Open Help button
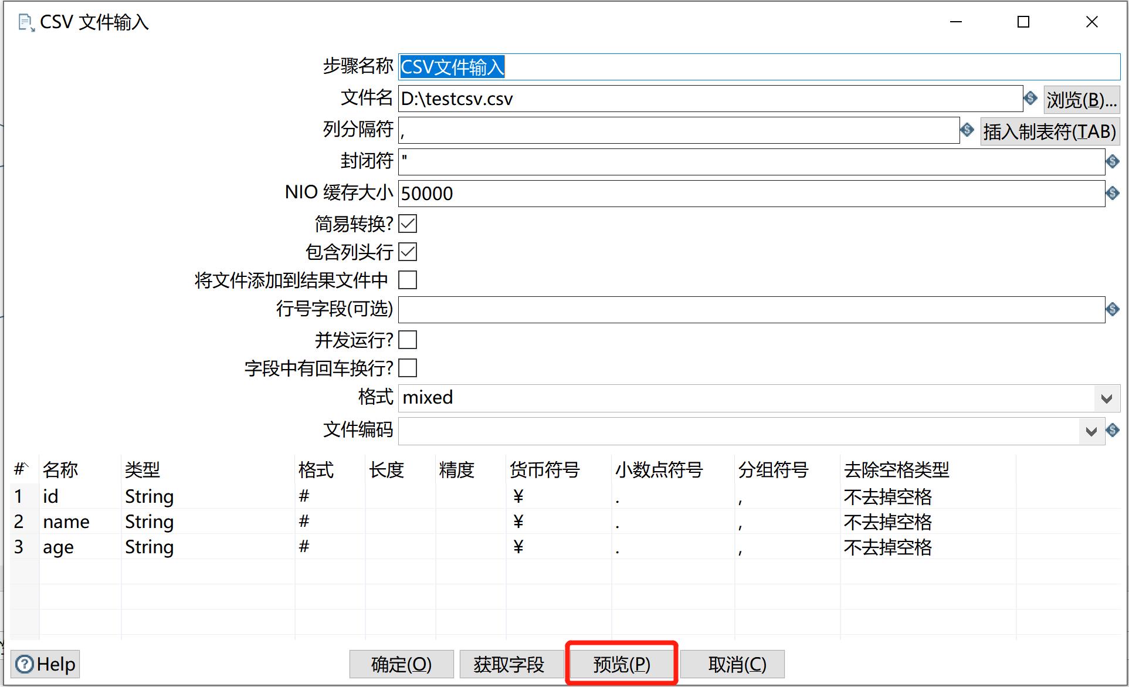The width and height of the screenshot is (1129, 687). point(46,664)
